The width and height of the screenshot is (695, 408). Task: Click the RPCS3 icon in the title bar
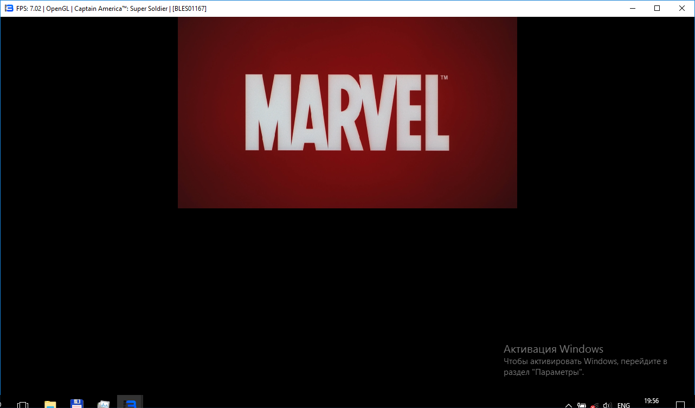(x=9, y=8)
